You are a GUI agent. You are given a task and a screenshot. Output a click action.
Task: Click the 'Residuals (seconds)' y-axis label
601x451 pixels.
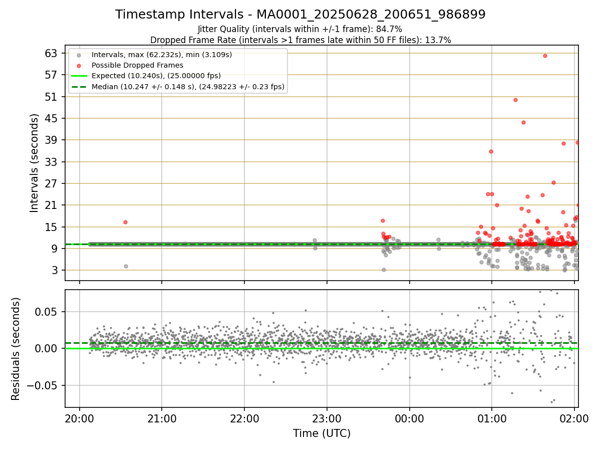[x=16, y=349]
